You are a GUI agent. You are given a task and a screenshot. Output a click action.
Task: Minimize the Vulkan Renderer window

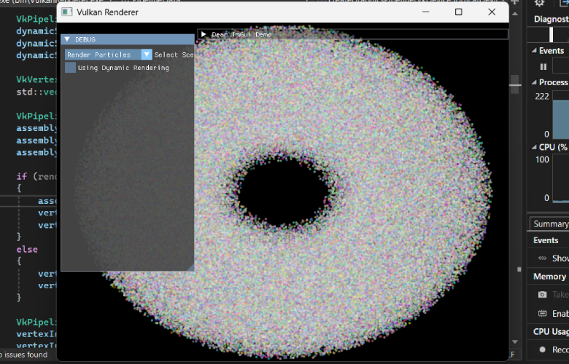point(426,12)
